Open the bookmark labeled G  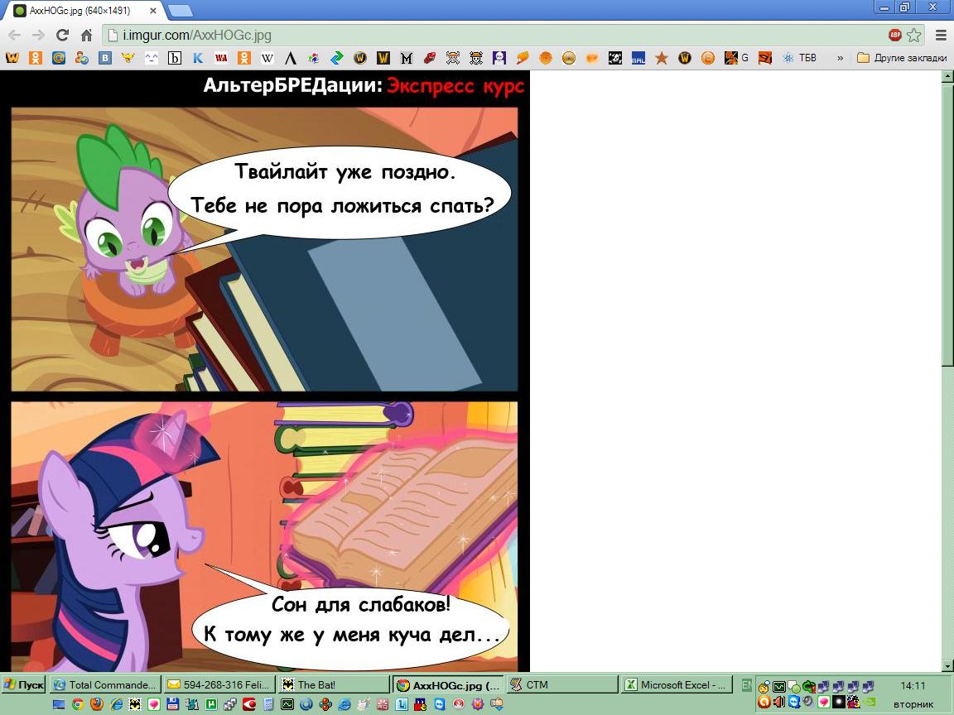(x=736, y=58)
